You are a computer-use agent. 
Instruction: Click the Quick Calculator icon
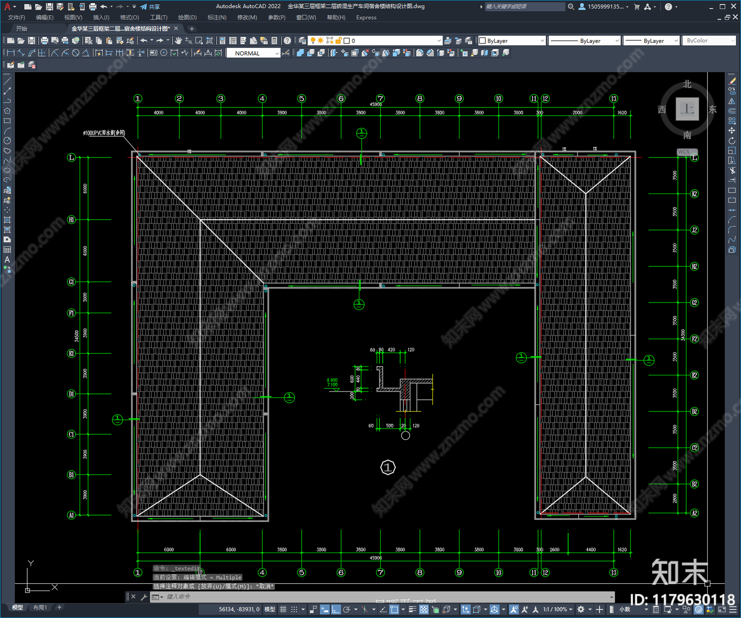275,41
